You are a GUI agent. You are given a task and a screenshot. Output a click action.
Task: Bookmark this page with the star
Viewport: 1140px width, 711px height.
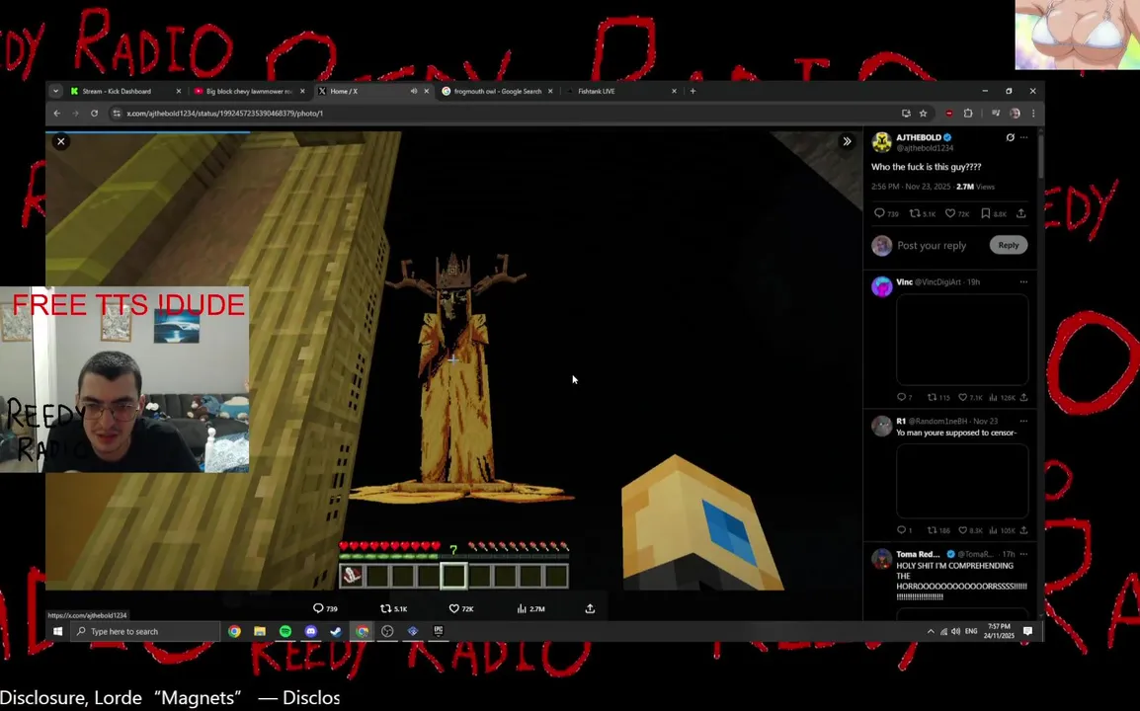click(x=924, y=114)
